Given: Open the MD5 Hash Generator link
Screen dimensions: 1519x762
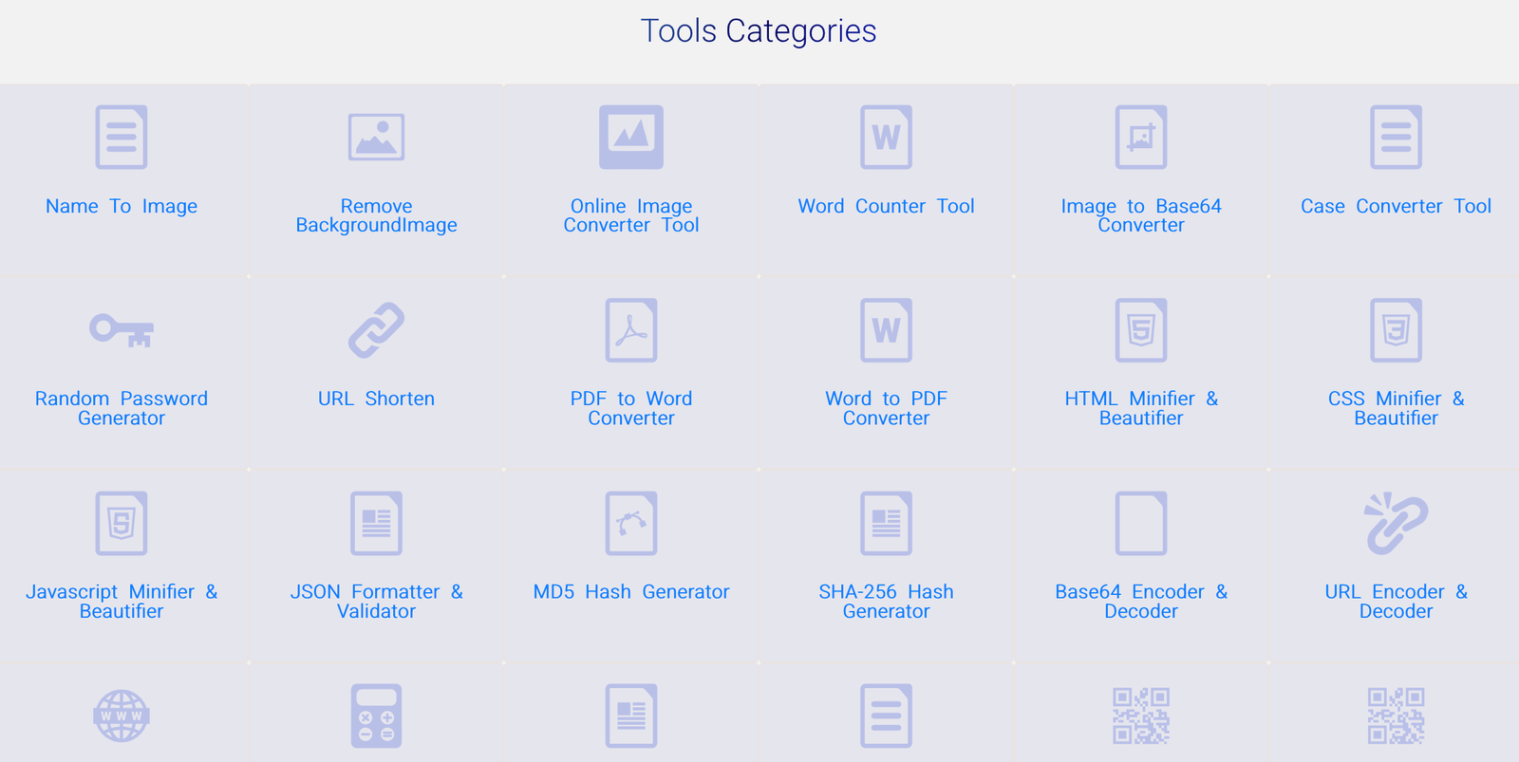Looking at the screenshot, I should (631, 591).
